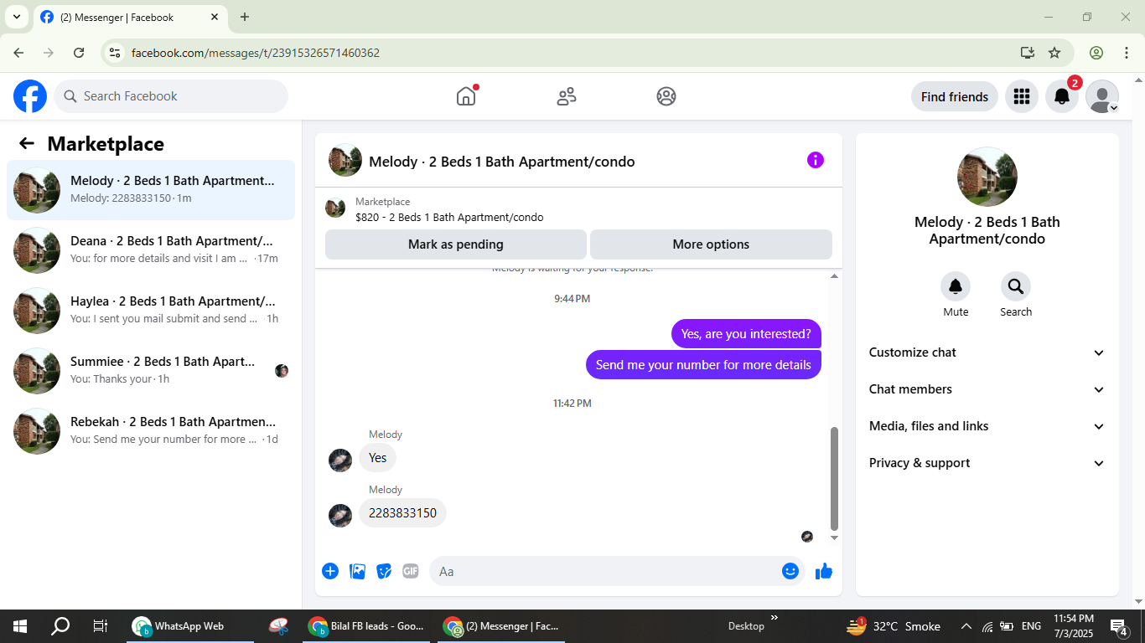Open the Friends icon in top navigation
Image resolution: width=1145 pixels, height=643 pixels.
(567, 96)
